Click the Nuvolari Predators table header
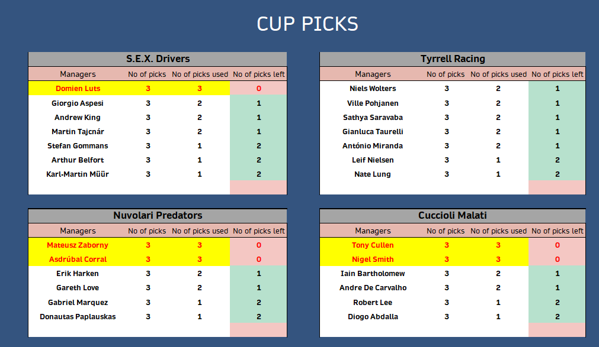 tap(158, 215)
